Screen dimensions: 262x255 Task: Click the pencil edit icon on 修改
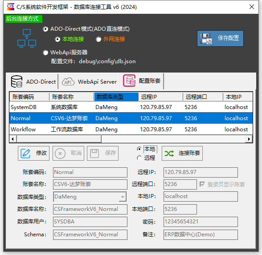tap(25, 154)
